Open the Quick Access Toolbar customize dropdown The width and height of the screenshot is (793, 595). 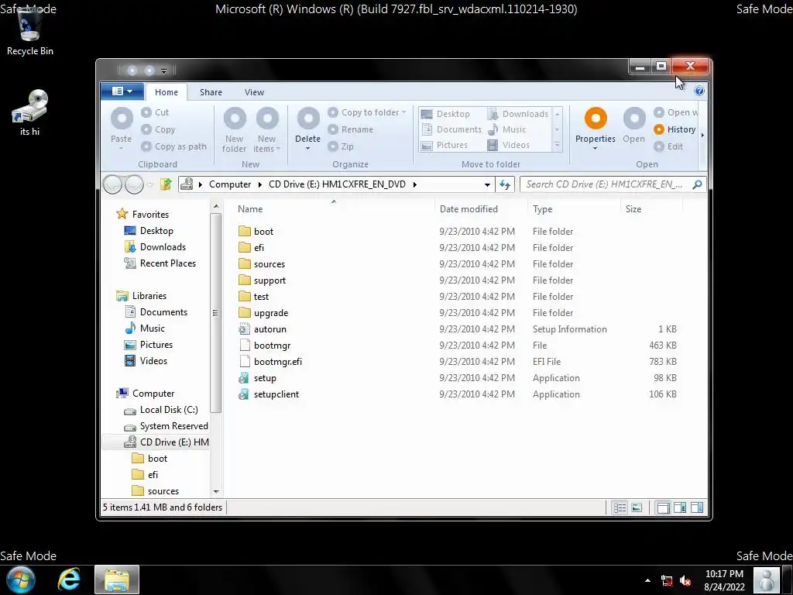coord(164,71)
